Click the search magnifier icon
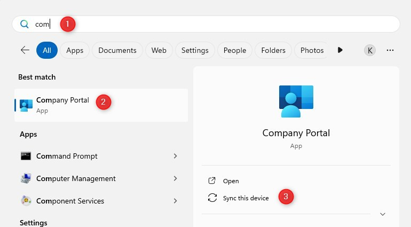411x227 pixels. [x=24, y=24]
